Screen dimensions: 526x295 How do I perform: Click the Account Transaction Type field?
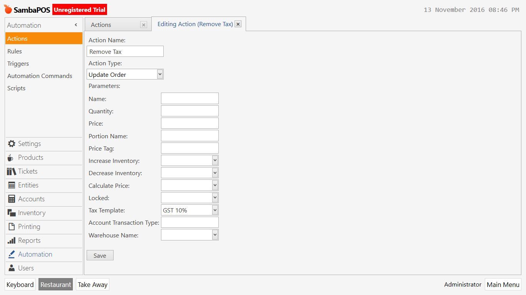click(189, 222)
